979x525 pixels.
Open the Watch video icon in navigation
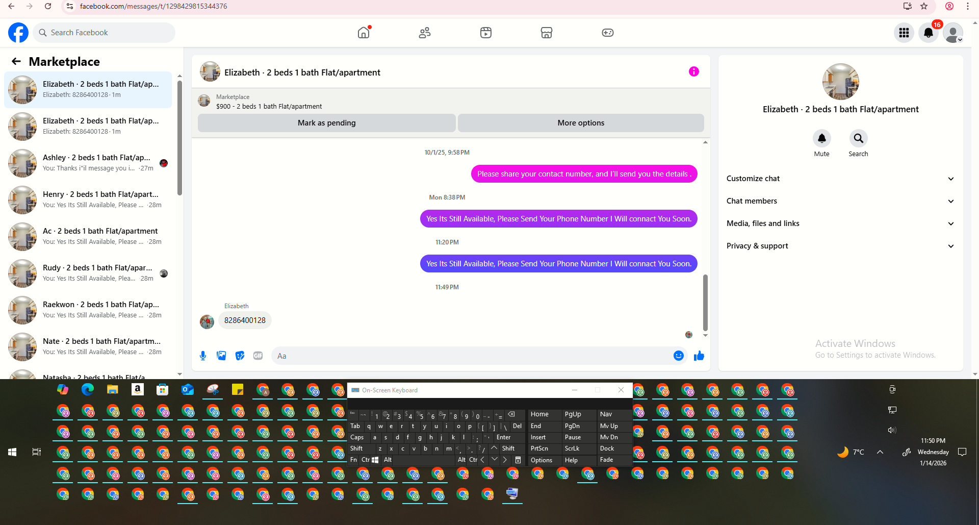coord(486,33)
